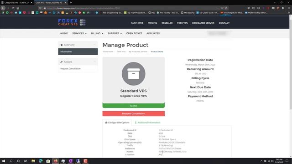Collapse the Actions sidebar panel
The width and height of the screenshot is (292, 164).
coord(94,62)
